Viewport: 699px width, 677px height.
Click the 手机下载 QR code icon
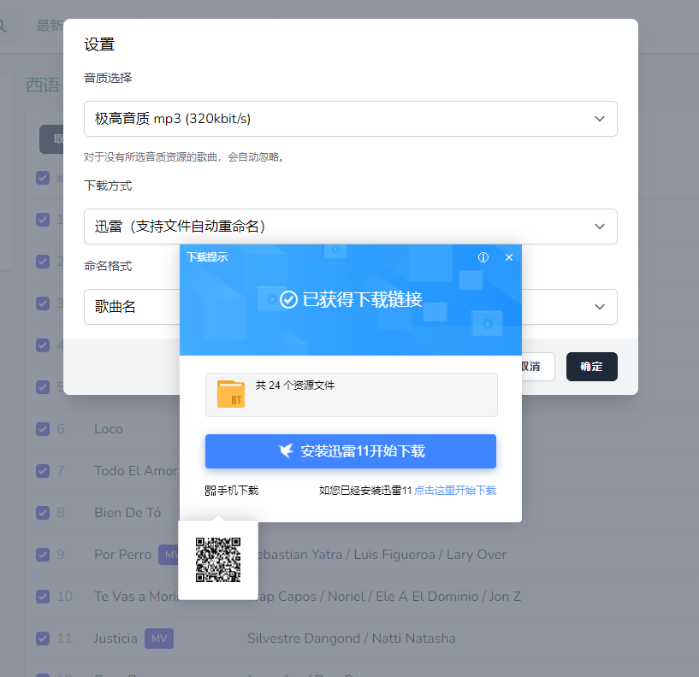tap(210, 491)
